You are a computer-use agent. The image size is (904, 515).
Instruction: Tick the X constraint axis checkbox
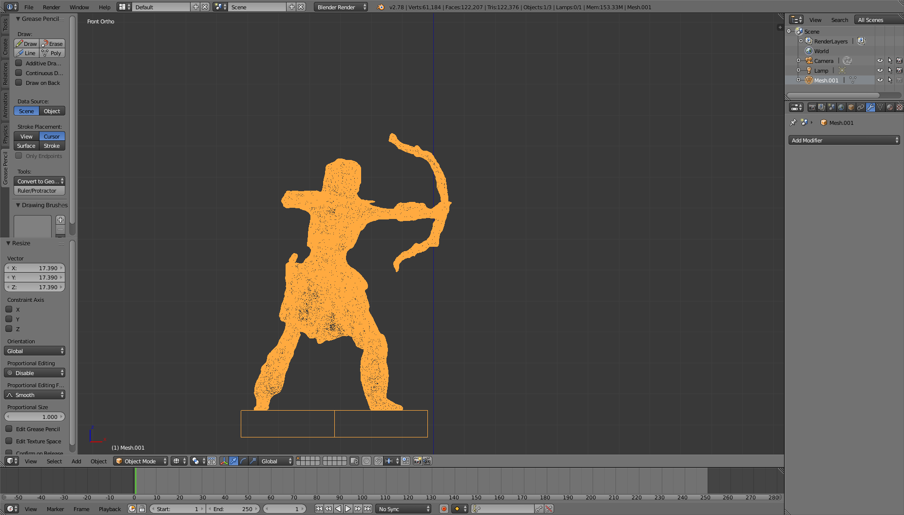(x=9, y=309)
